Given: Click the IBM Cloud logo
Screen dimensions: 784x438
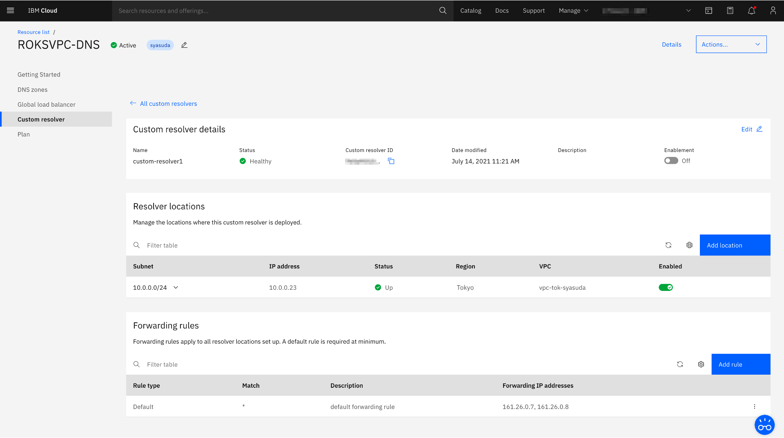Looking at the screenshot, I should pos(42,11).
